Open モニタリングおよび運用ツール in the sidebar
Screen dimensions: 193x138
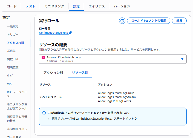pyautogui.click(x=17, y=106)
